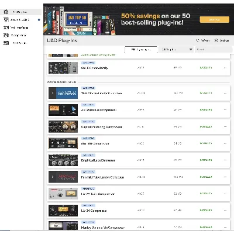Open more options for API 2500 Bus Compressor

point(225,110)
